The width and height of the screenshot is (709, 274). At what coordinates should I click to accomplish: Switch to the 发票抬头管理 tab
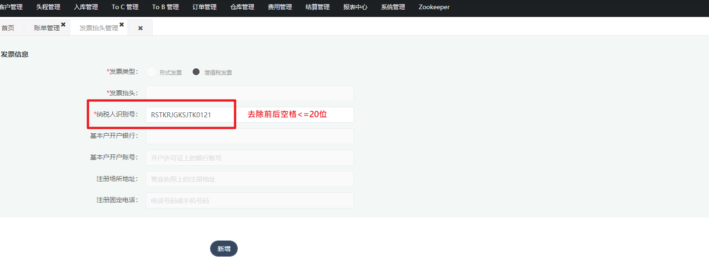point(99,28)
